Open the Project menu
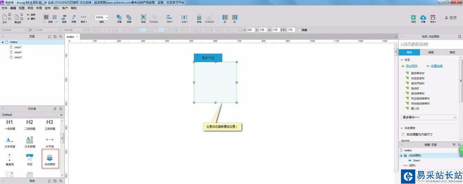The height and width of the screenshot is (184, 463). (x=31, y=8)
